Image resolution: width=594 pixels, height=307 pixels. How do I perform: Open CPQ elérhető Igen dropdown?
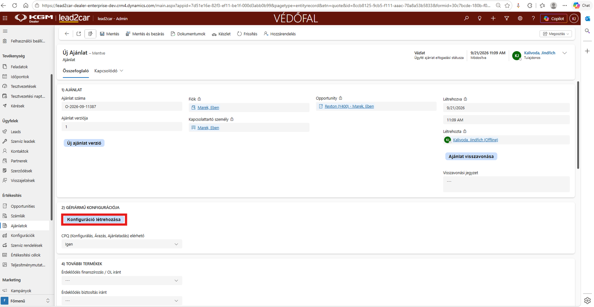point(122,244)
